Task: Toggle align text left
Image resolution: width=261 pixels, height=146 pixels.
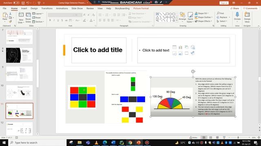Action: coord(100,20)
